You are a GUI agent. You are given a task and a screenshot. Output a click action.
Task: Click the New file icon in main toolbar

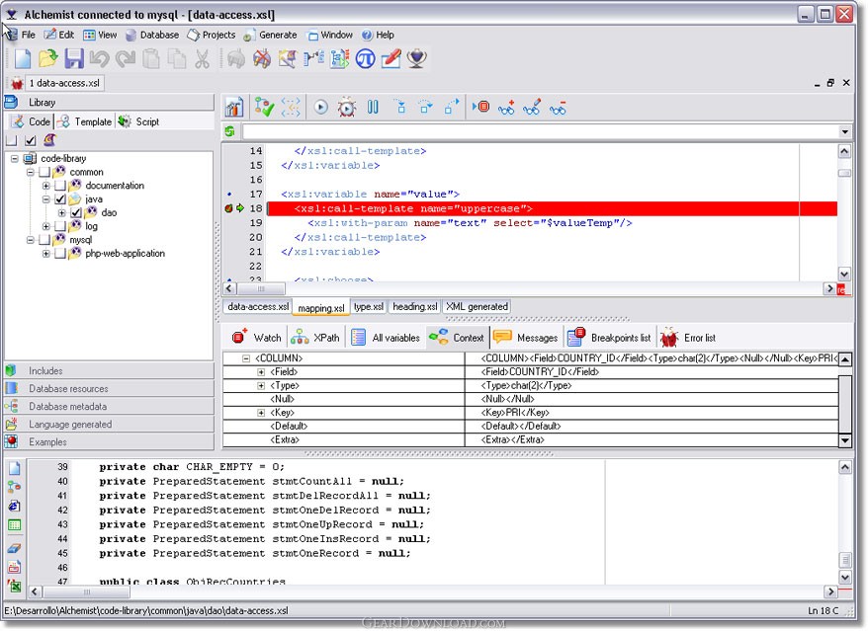[x=22, y=58]
